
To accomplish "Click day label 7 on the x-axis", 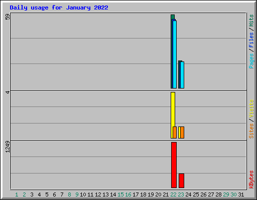I will tap(62, 194).
